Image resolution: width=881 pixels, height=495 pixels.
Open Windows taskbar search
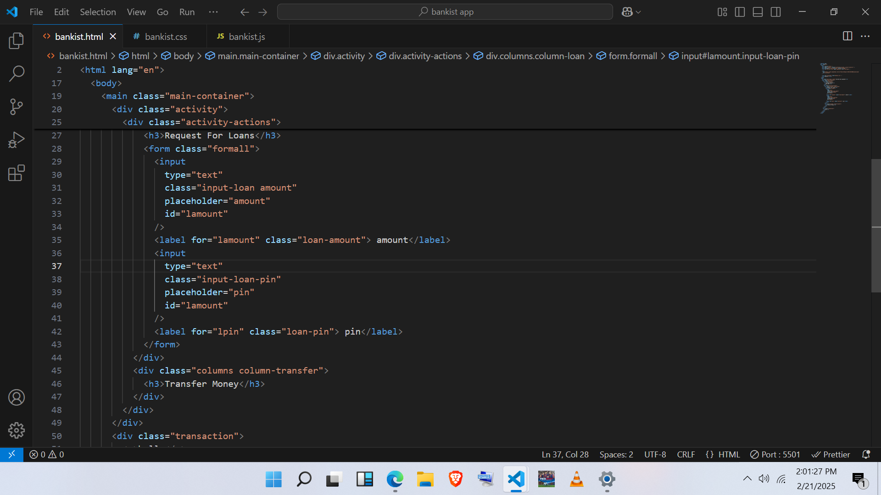[x=304, y=479]
